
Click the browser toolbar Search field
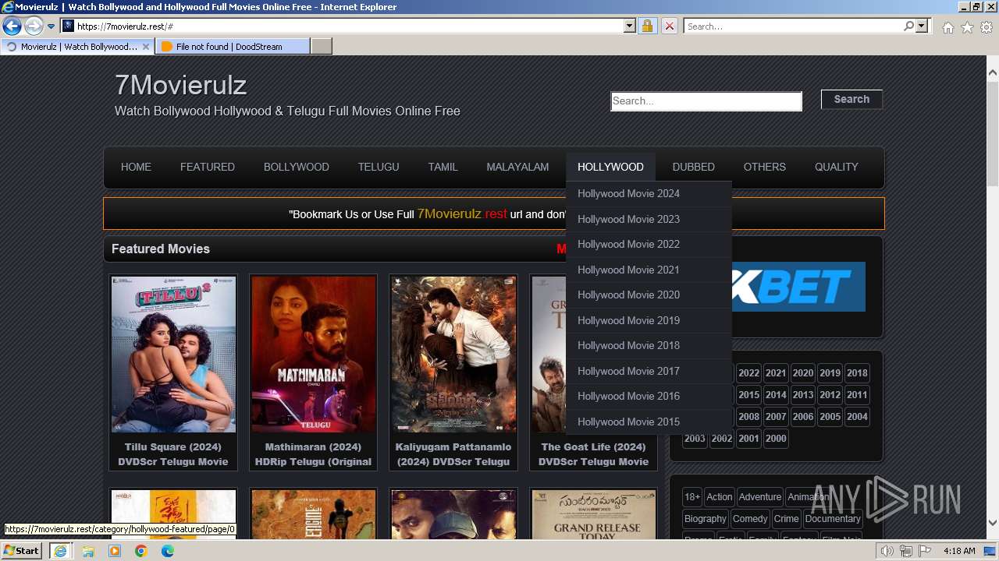tap(793, 26)
